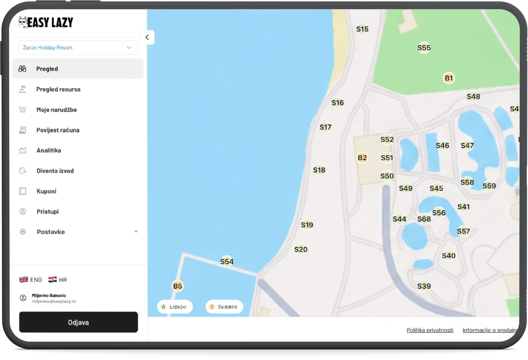Click the beach icon beside Pregled resursa
This screenshot has height=360, width=528.
22,89
